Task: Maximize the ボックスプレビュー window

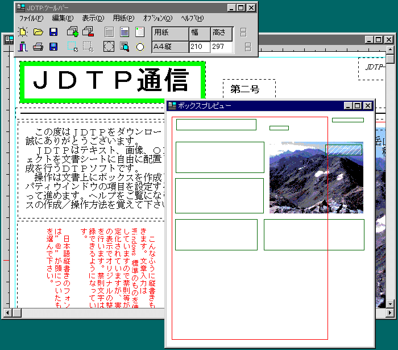Action: (358, 106)
